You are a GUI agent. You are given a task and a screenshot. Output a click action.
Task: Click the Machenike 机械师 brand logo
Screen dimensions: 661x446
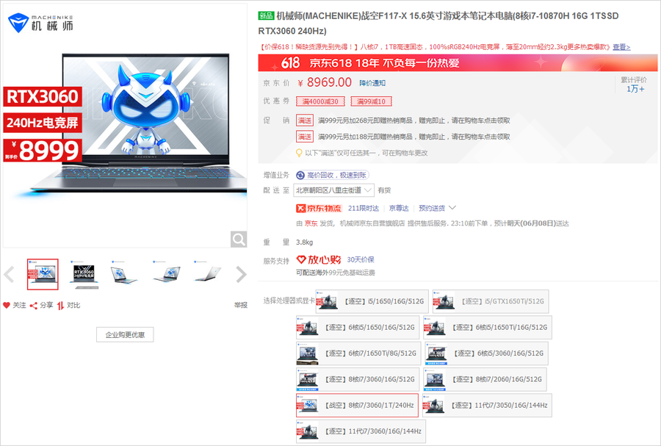coord(41,24)
